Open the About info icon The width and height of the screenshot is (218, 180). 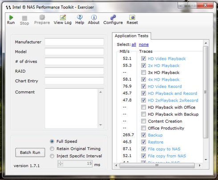click(x=94, y=17)
